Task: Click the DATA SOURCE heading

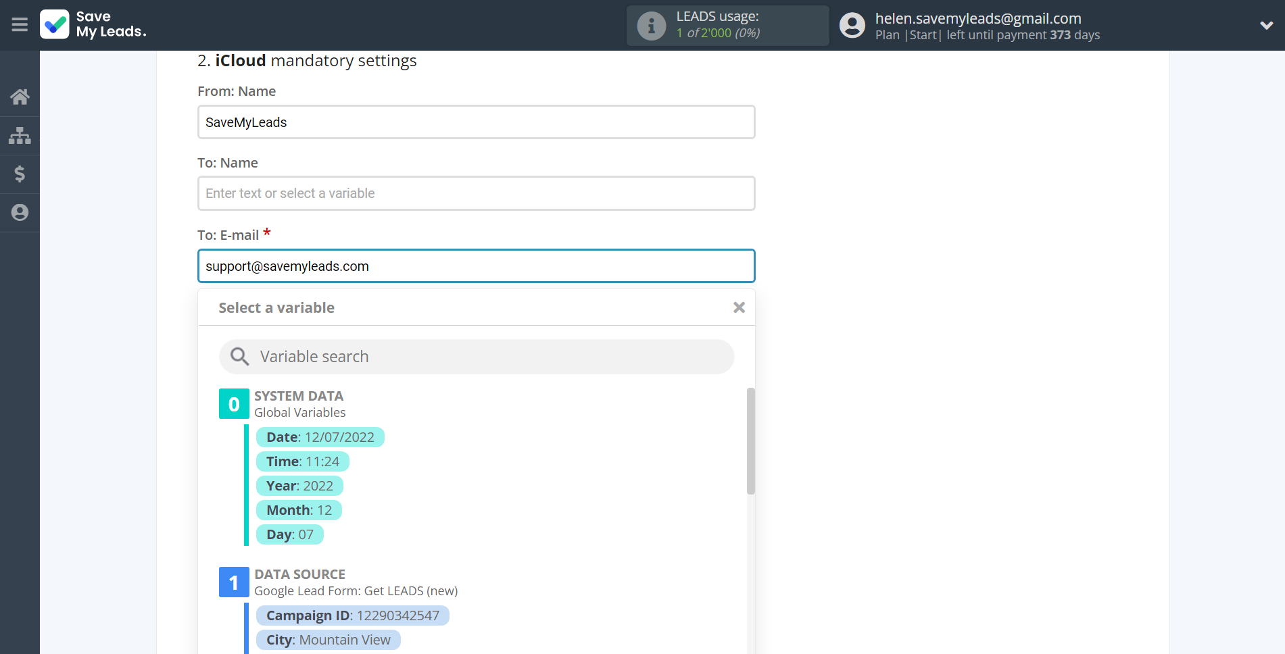Action: click(300, 574)
